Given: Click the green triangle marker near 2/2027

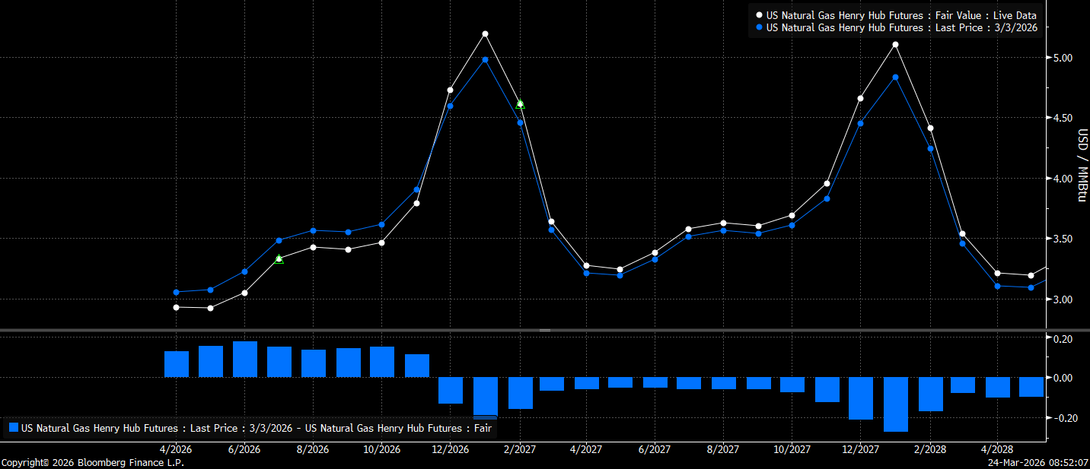Looking at the screenshot, I should point(520,104).
